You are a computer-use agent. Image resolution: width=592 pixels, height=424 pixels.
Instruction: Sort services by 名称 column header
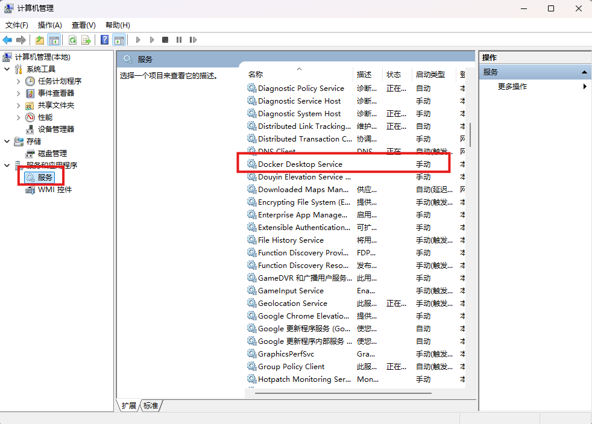pos(298,74)
